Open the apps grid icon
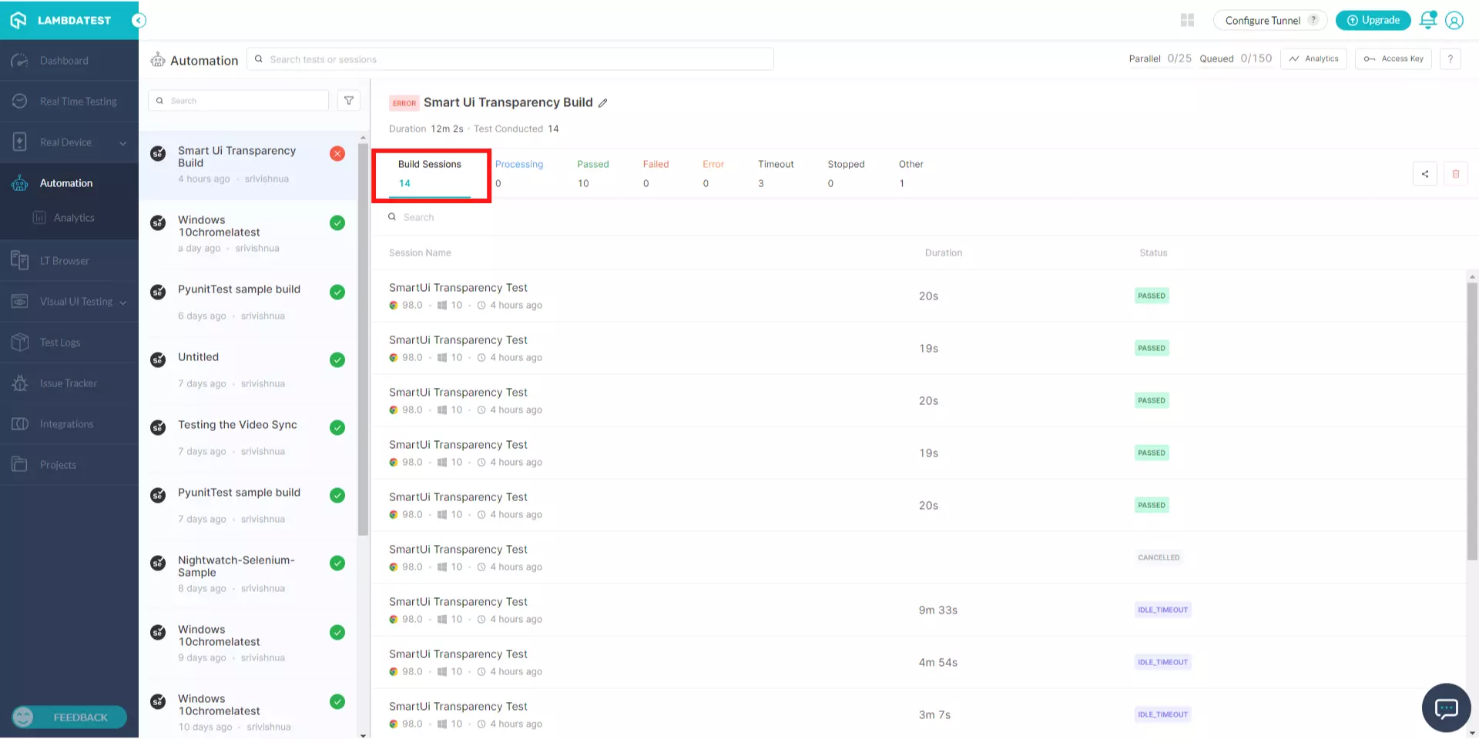The width and height of the screenshot is (1479, 739). pyautogui.click(x=1187, y=21)
